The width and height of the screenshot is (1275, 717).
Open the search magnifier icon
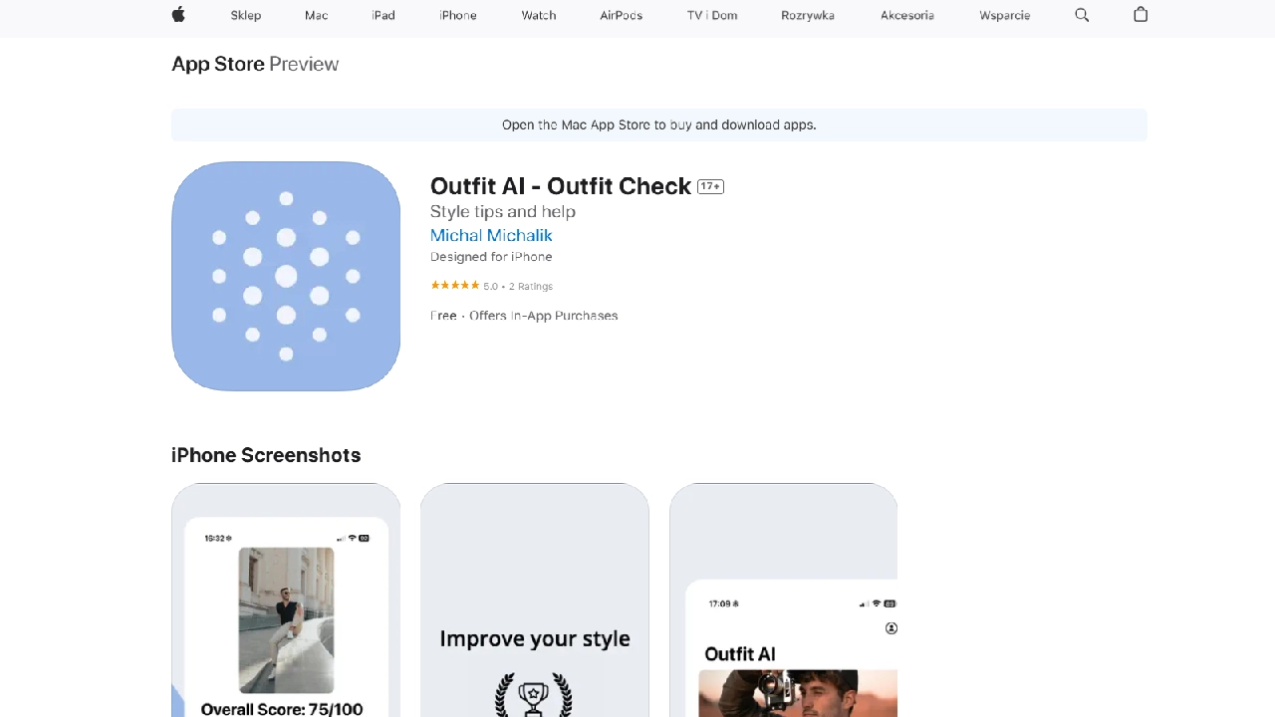[1082, 15]
